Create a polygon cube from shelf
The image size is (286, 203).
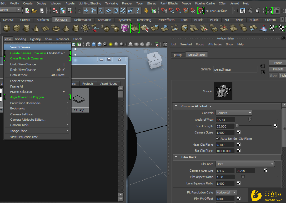[16, 28]
